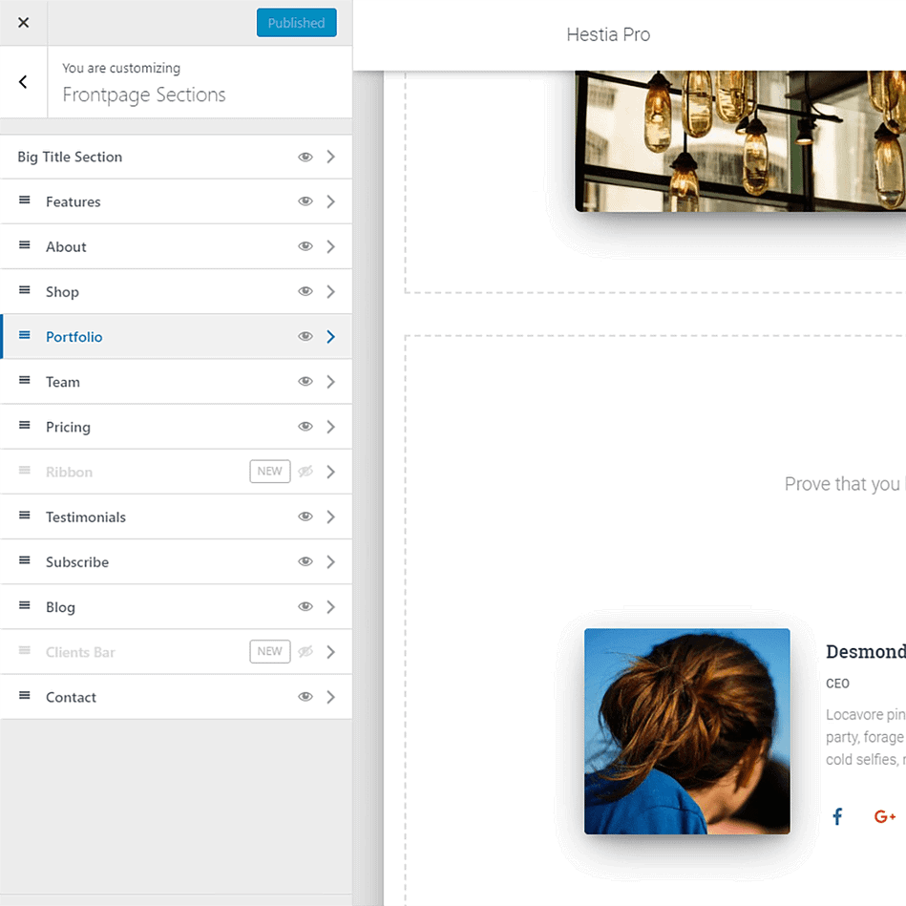Toggle Subscribe section visibility

coord(306,561)
